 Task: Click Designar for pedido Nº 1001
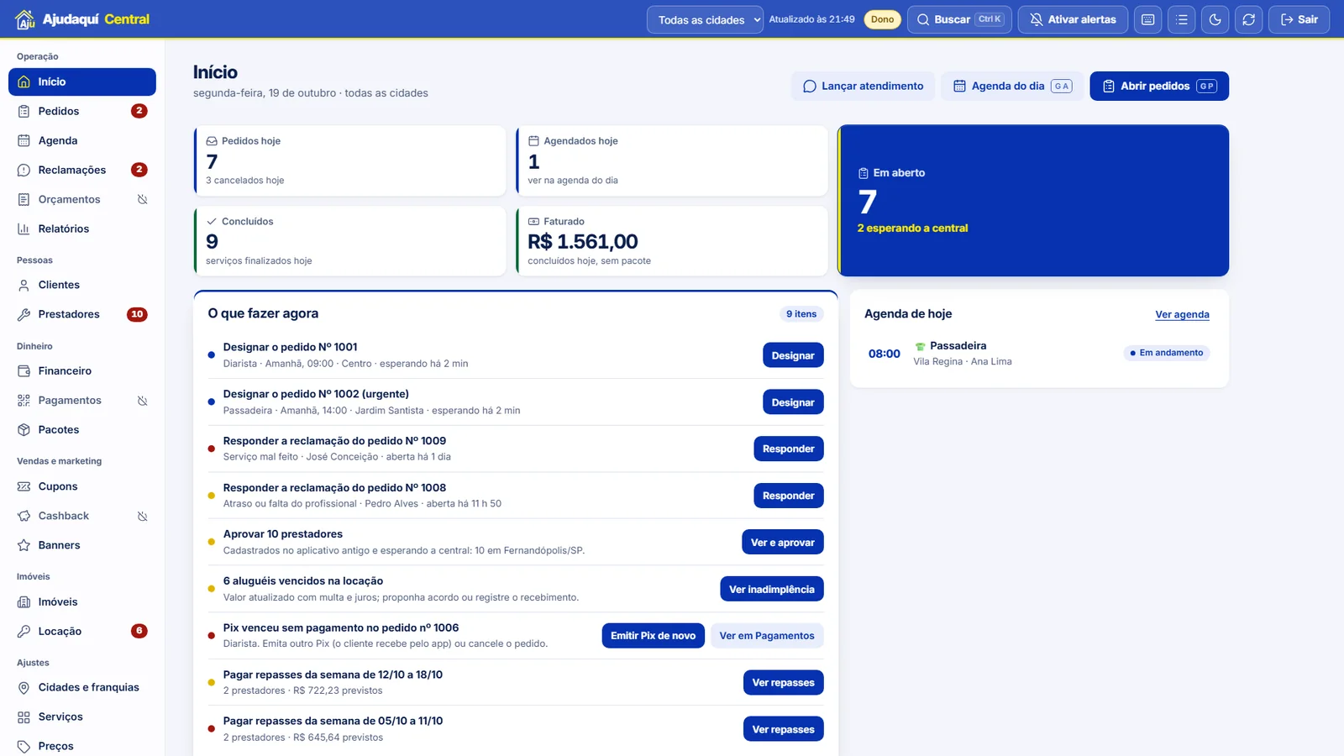(x=793, y=355)
